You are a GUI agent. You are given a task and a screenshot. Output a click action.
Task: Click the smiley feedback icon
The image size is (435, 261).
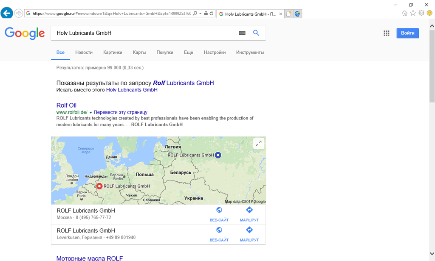pos(430,13)
